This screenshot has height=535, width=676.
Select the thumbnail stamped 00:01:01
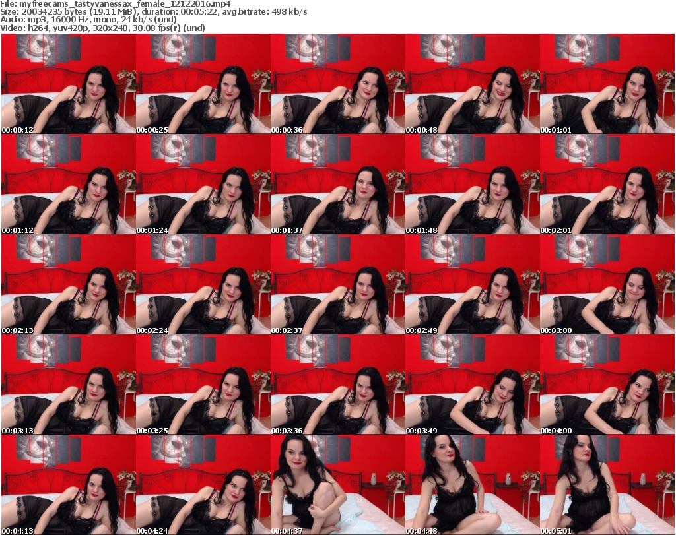pyautogui.click(x=607, y=84)
